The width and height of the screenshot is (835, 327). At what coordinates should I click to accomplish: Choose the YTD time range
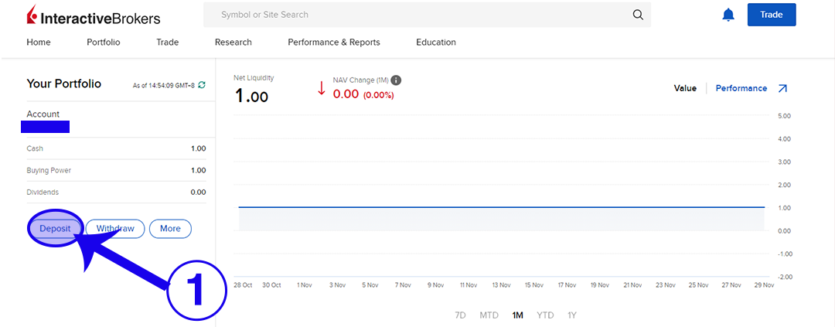pyautogui.click(x=546, y=315)
